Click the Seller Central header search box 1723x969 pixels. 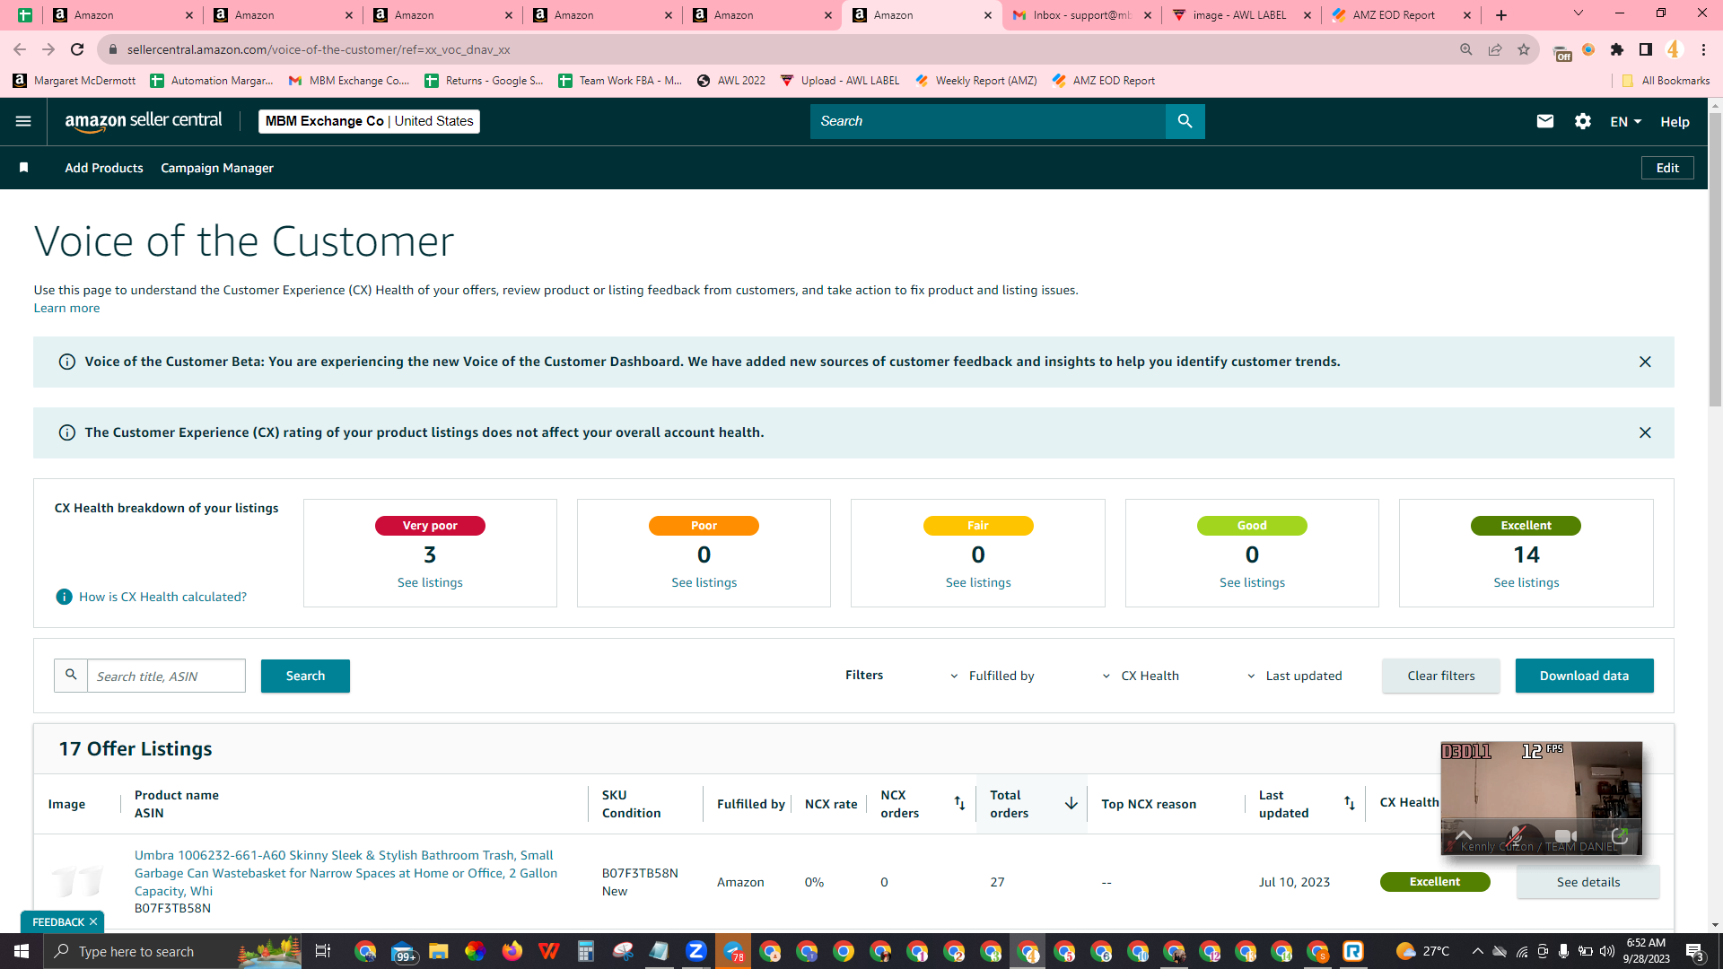pyautogui.click(x=987, y=121)
